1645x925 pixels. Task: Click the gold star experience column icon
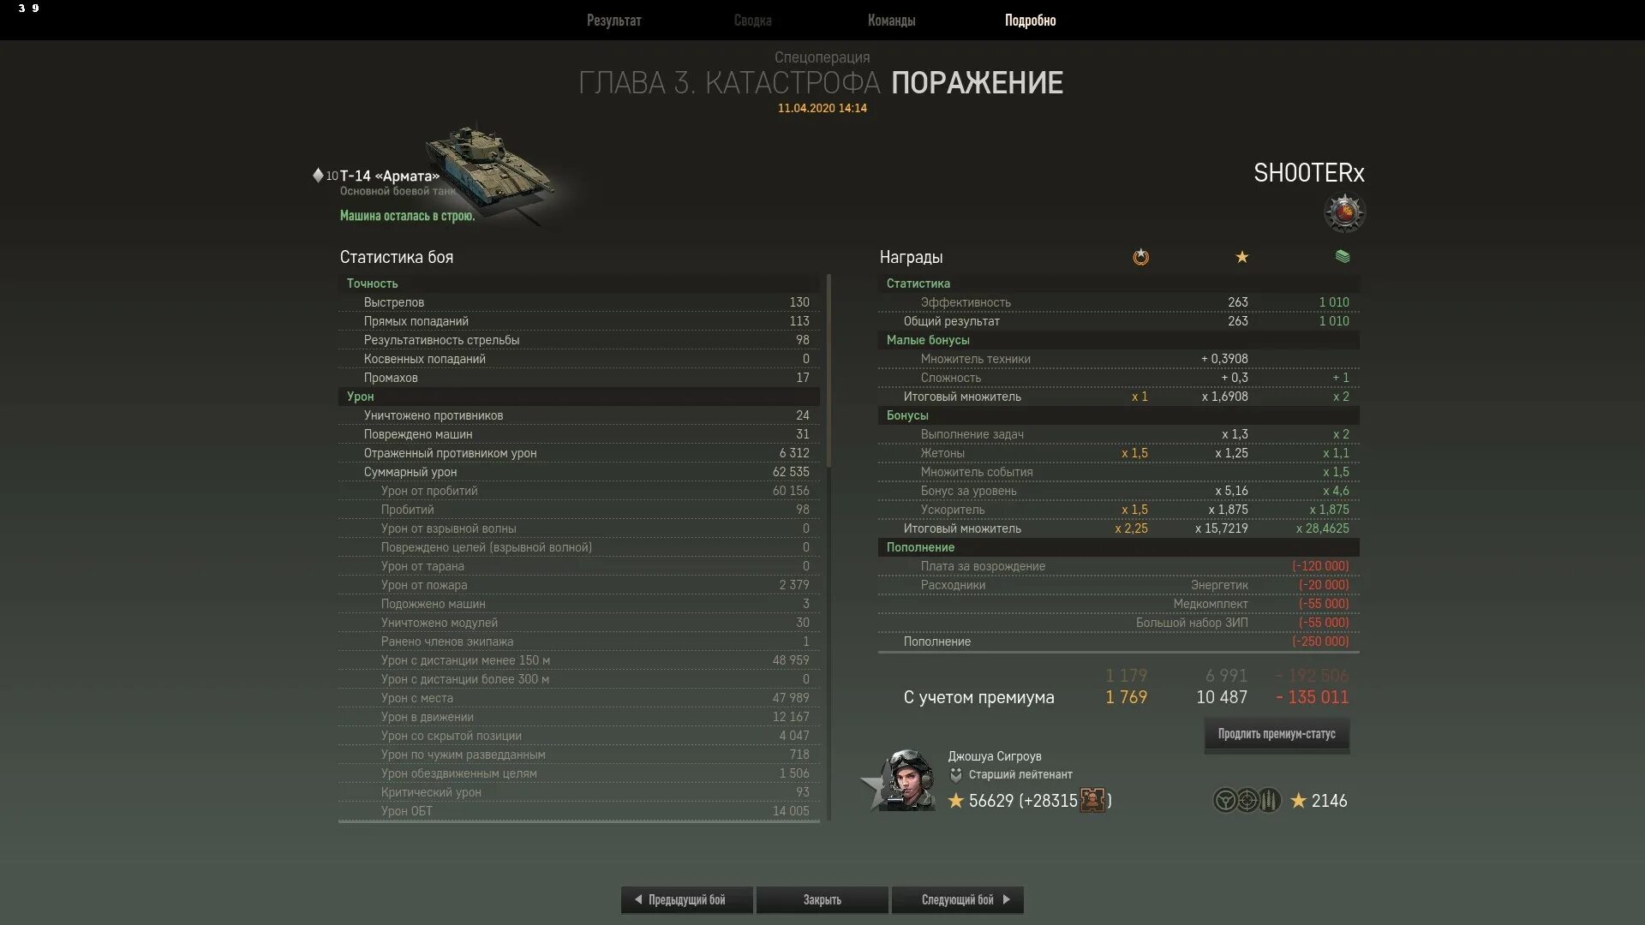tap(1241, 257)
